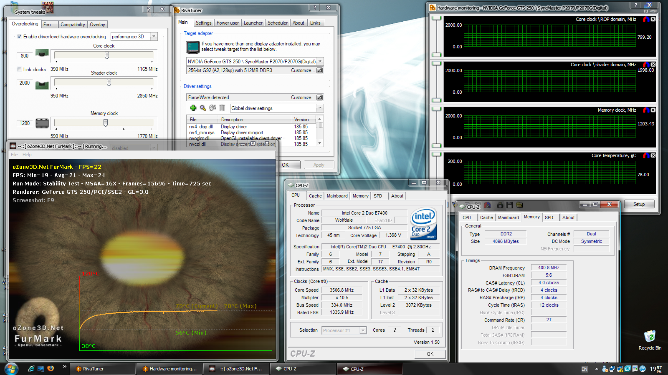668x375 pixels.
Task: Click the Setup button in Hardware monitoring
Action: pyautogui.click(x=639, y=204)
